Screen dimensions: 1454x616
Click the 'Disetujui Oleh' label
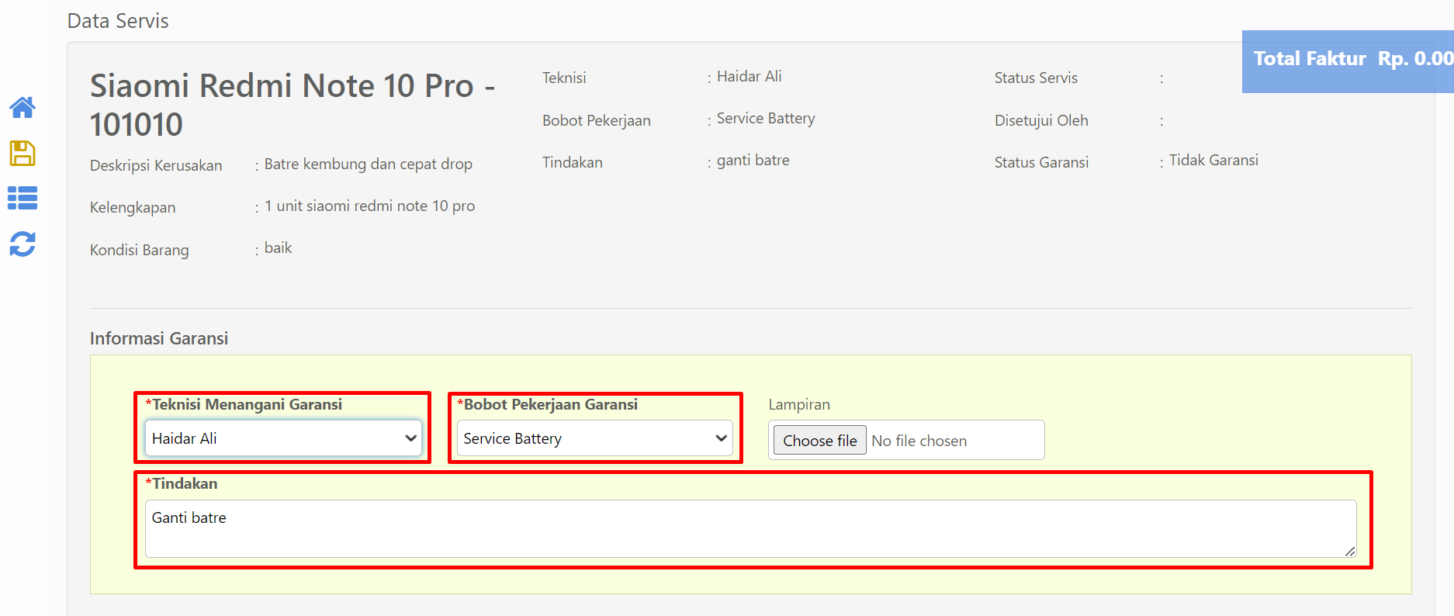1041,120
